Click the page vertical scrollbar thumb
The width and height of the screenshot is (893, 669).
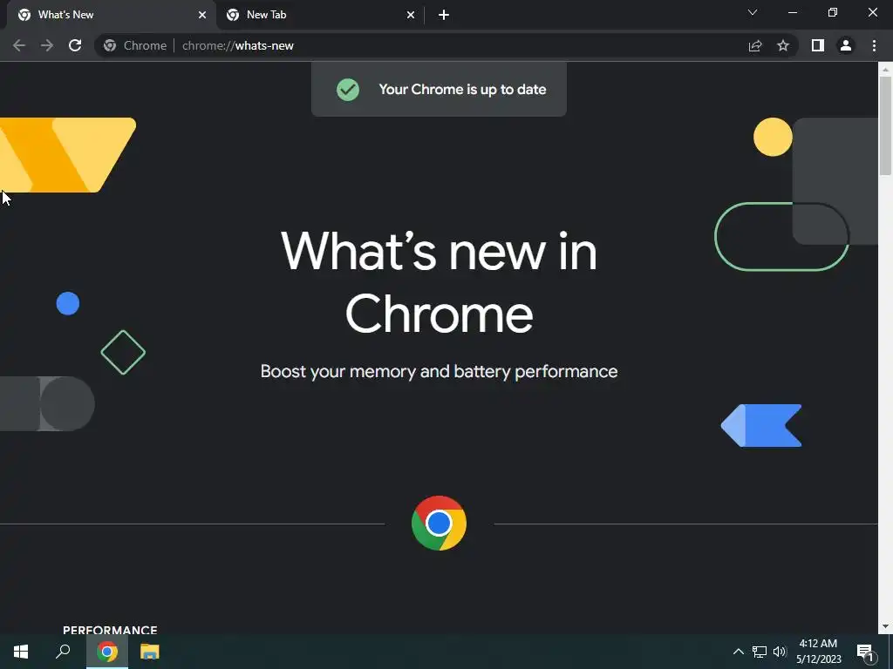(885, 125)
